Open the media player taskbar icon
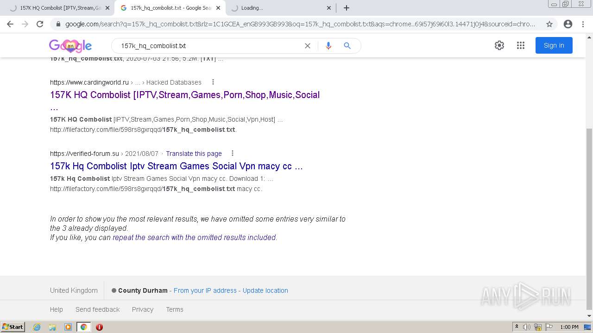Screen dimensions: 593x333 click(68, 327)
